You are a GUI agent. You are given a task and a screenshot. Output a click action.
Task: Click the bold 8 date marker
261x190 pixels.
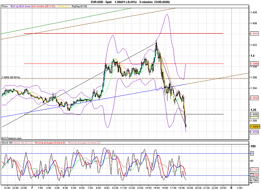[231, 188]
